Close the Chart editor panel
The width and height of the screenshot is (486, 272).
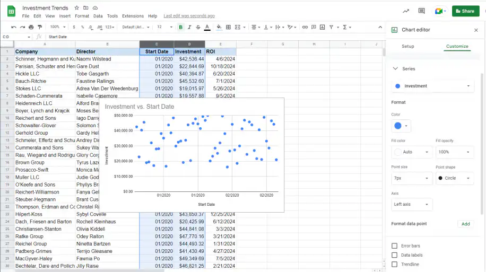click(476, 30)
